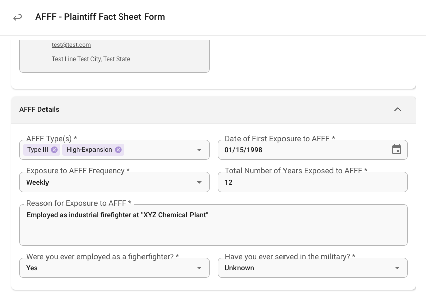This screenshot has width=426, height=297.
Task: Remove the High-Expansion chip
Action: click(118, 150)
